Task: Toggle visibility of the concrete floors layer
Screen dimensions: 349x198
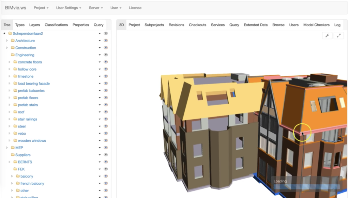Action: (x=106, y=62)
